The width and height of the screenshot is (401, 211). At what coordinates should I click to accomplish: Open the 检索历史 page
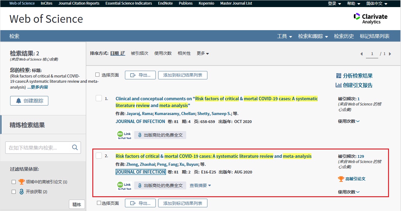pos(344,36)
